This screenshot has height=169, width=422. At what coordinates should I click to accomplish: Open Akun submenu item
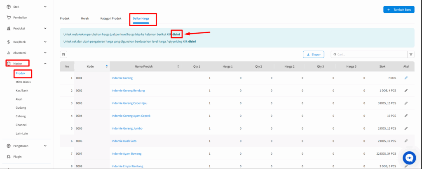tap(19, 99)
